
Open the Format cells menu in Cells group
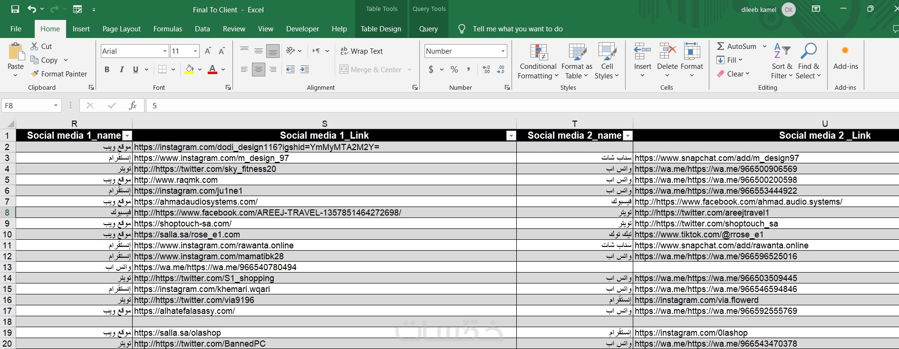click(692, 61)
